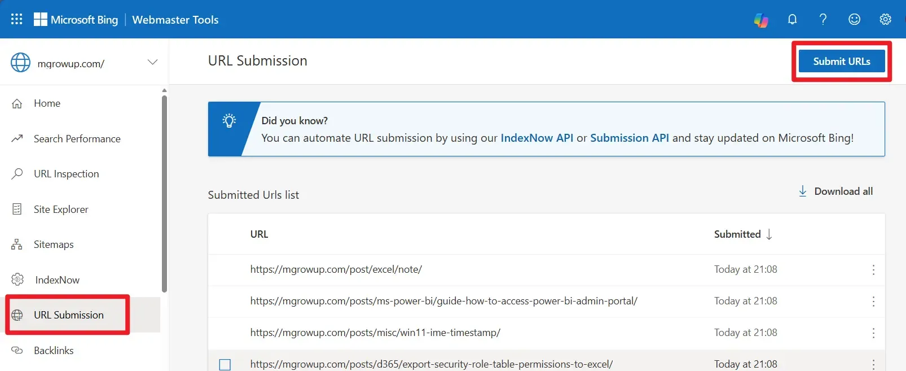
Task: Open settings gear in the header
Action: 885,20
